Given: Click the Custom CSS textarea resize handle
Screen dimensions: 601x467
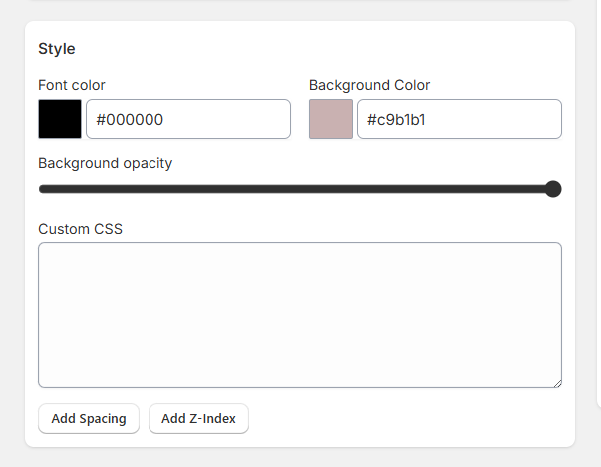Looking at the screenshot, I should 556,382.
